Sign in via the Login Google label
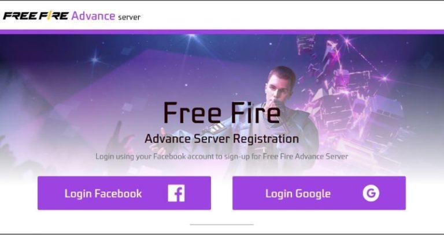This screenshot has height=249, width=444. pos(298,194)
